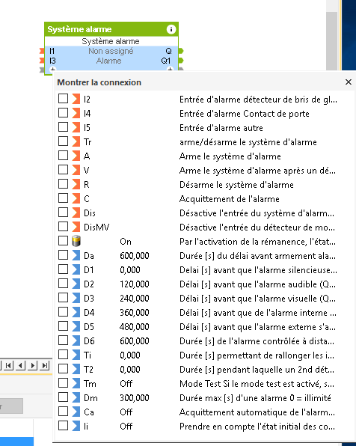Check the Dm max duration checkbox
This screenshot has width=356, height=446.
click(63, 397)
